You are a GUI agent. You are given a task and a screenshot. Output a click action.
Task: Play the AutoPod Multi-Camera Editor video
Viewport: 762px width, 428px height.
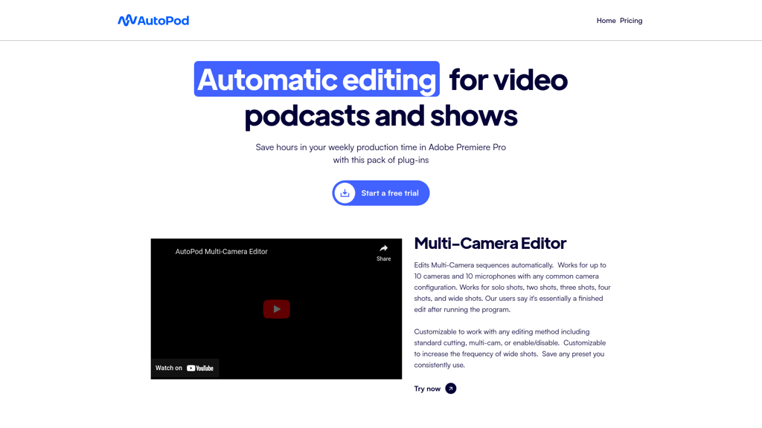pos(277,309)
